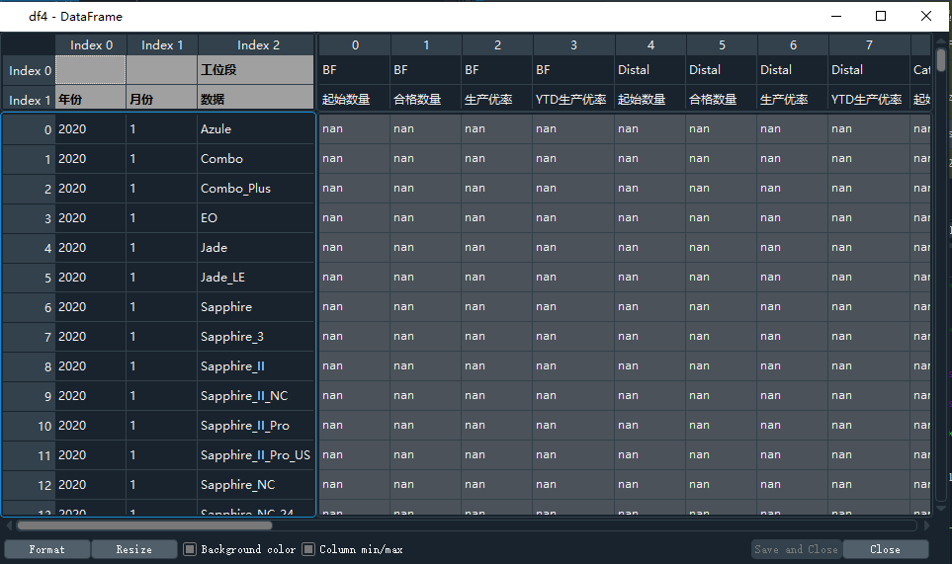Click 合格数量 header under column 5
952x564 pixels.
(722, 99)
